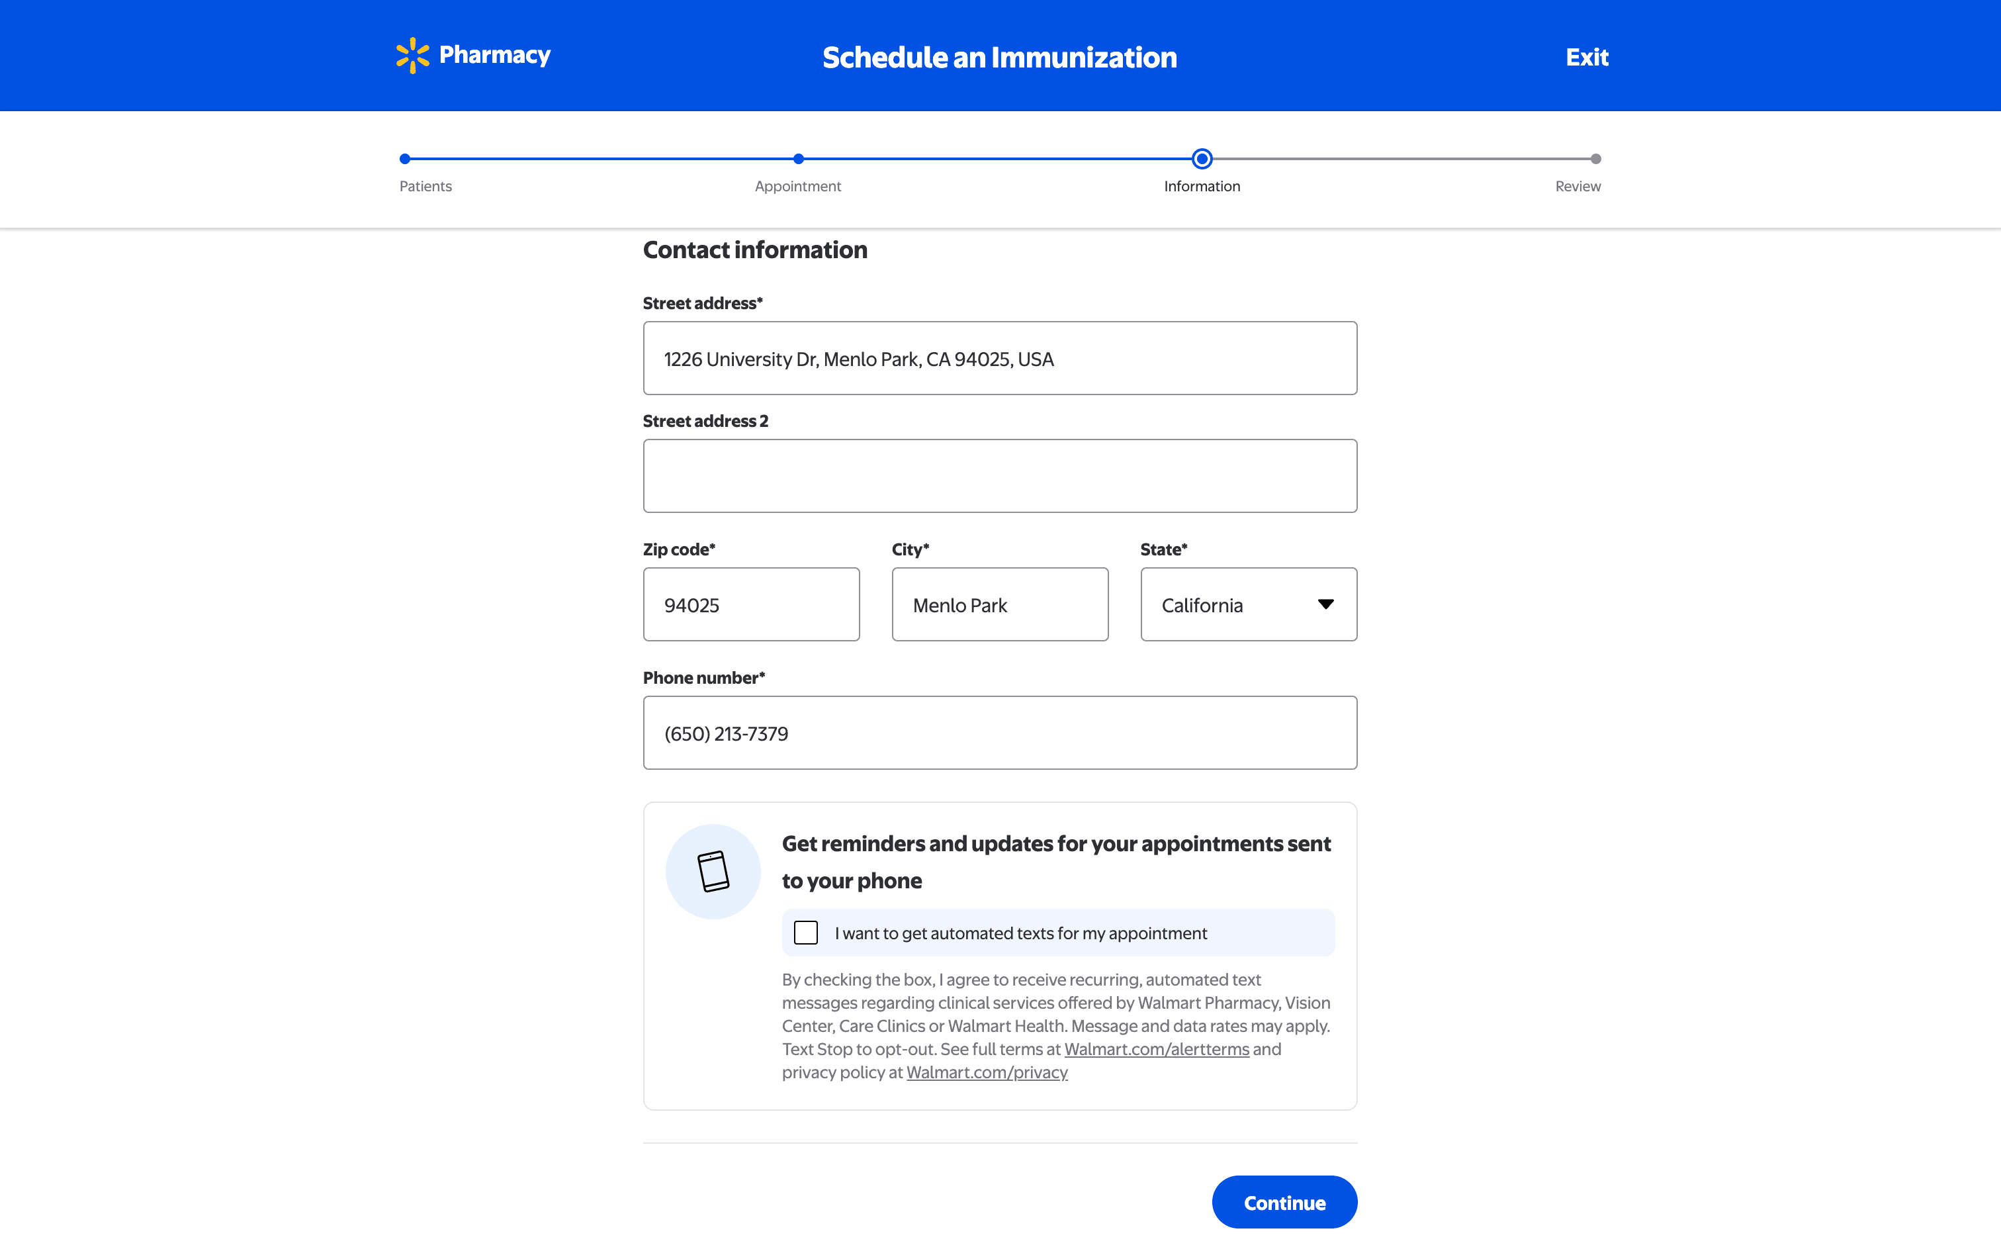Click the Phone number input field
Screen dimensions: 2001x1251
(1000, 732)
